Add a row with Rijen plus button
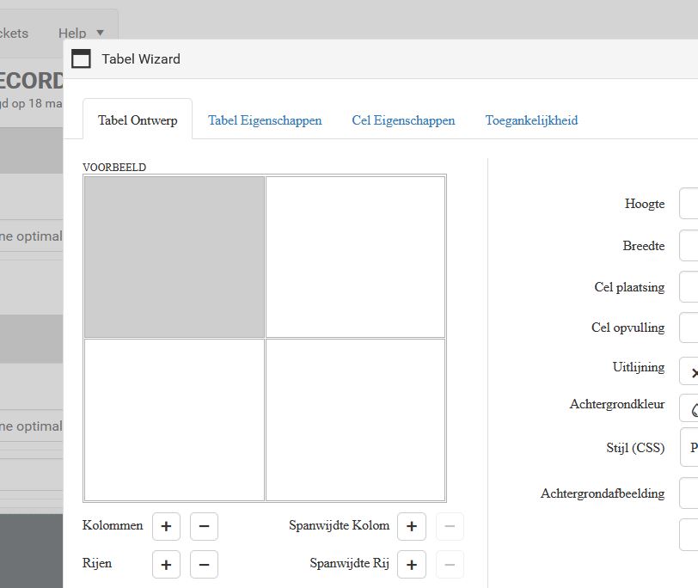The image size is (698, 588). pos(166,565)
